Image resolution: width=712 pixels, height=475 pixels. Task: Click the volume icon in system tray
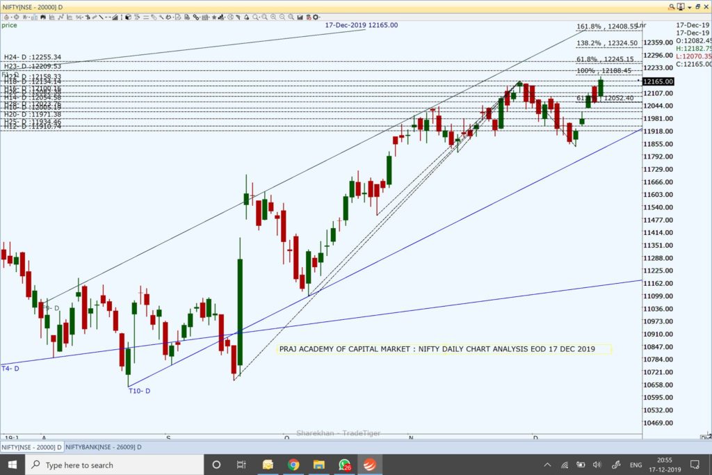tap(597, 465)
